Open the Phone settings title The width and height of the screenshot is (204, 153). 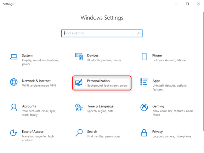point(157,56)
